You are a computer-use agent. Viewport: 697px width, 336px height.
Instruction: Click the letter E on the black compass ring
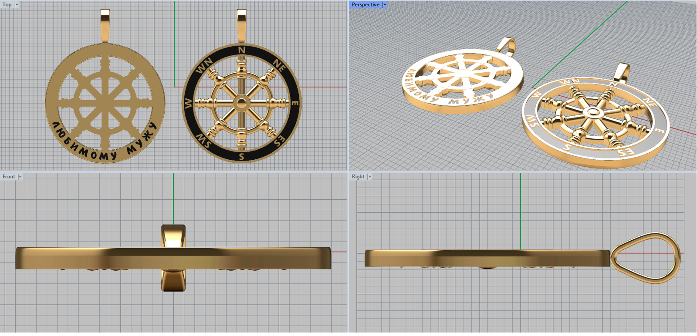click(x=295, y=103)
